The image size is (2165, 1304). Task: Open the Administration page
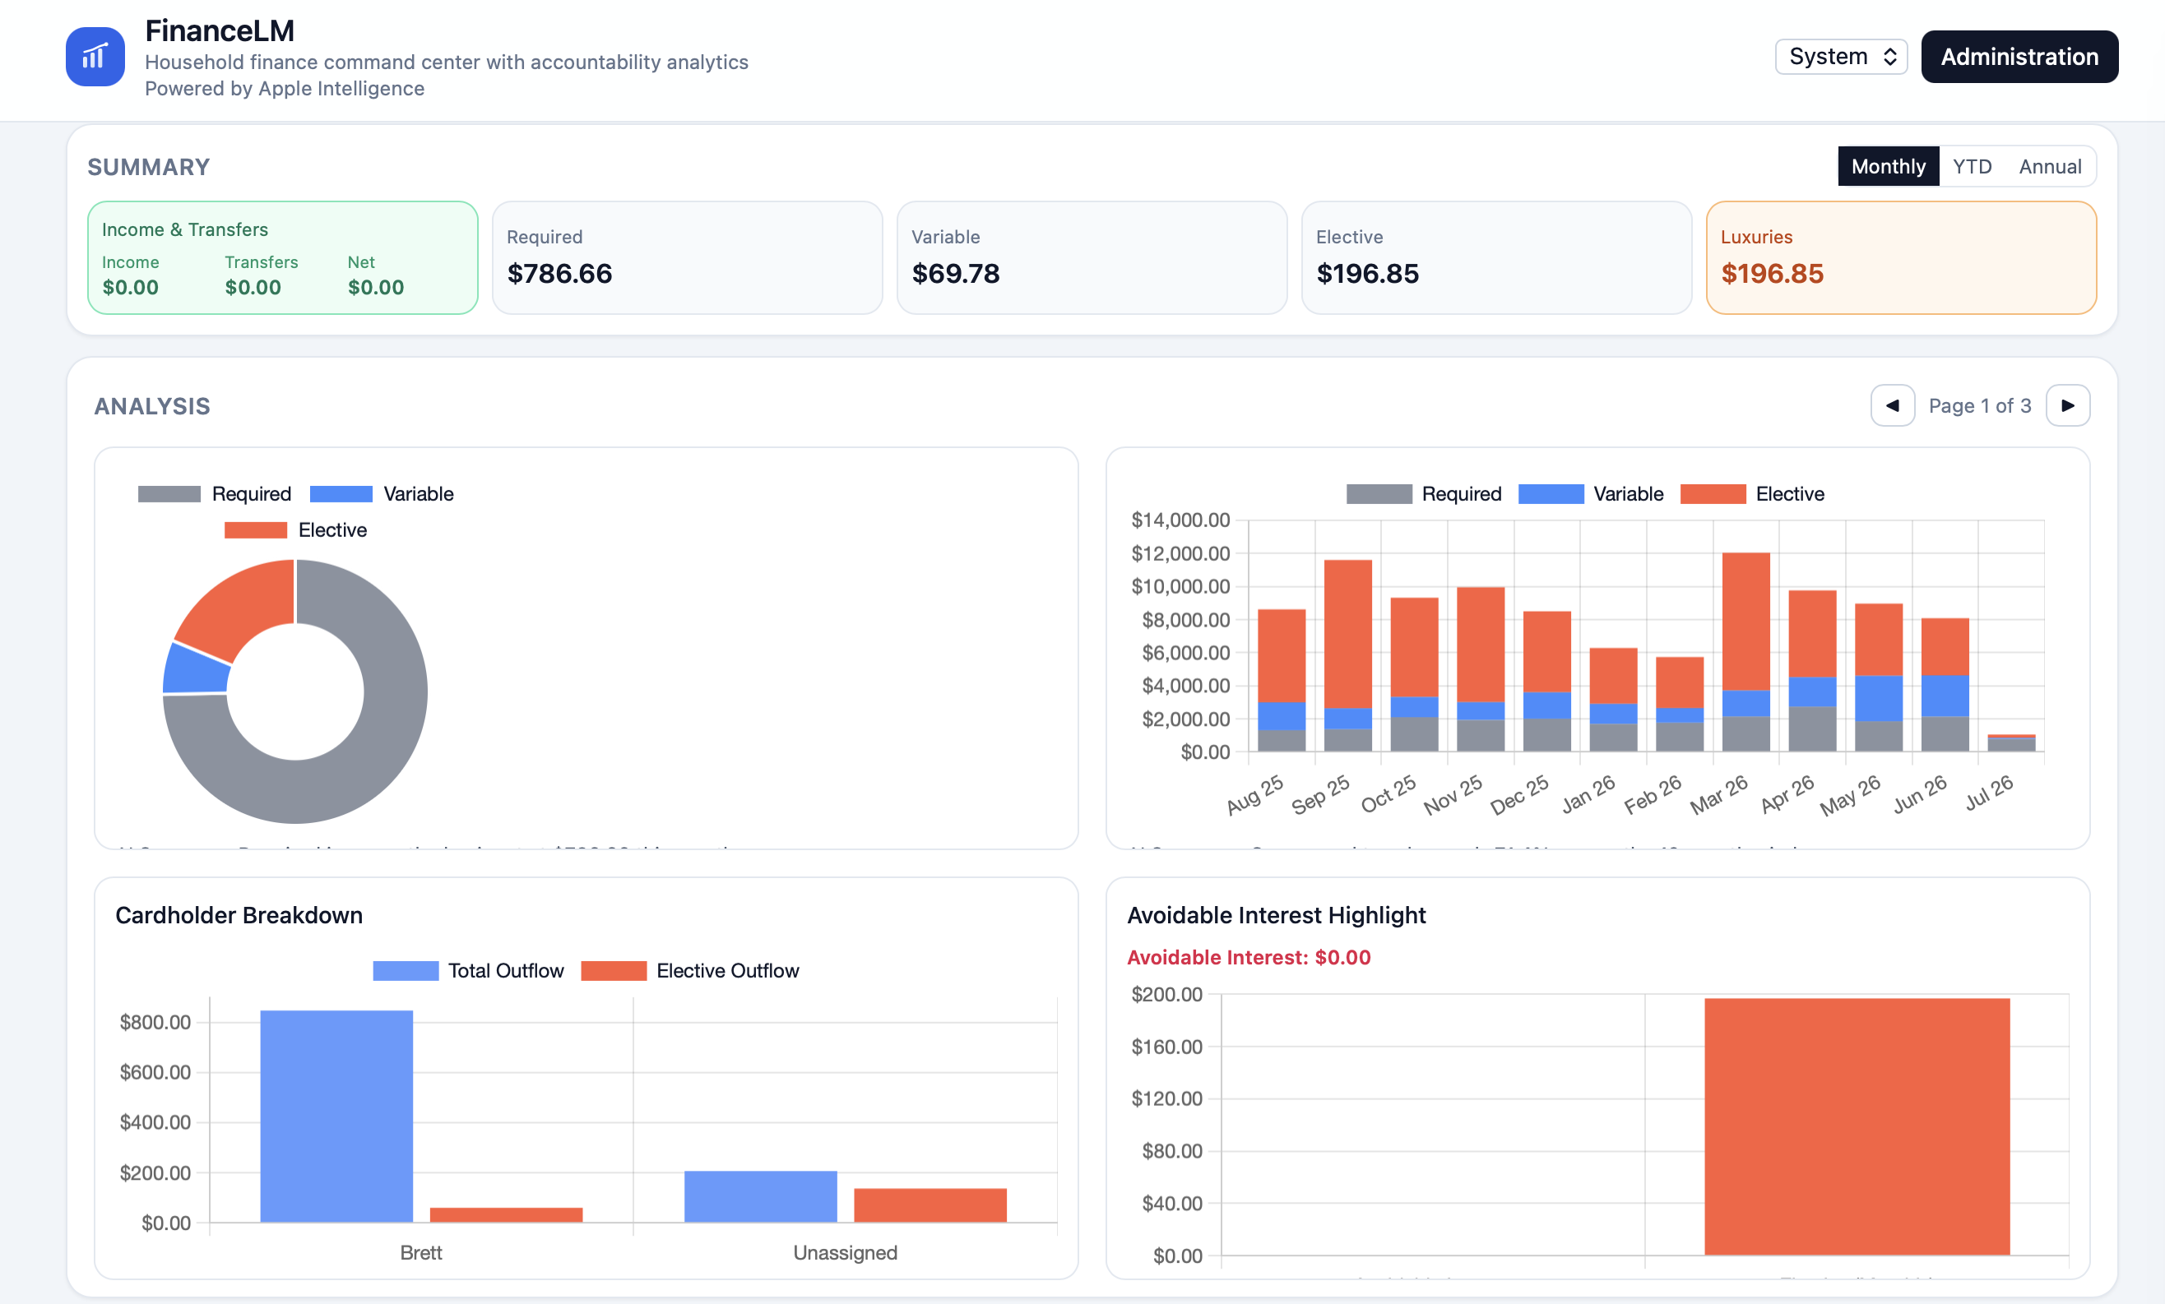click(2019, 57)
